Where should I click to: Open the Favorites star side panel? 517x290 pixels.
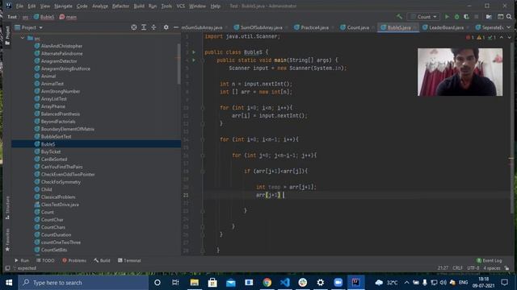coord(7,240)
